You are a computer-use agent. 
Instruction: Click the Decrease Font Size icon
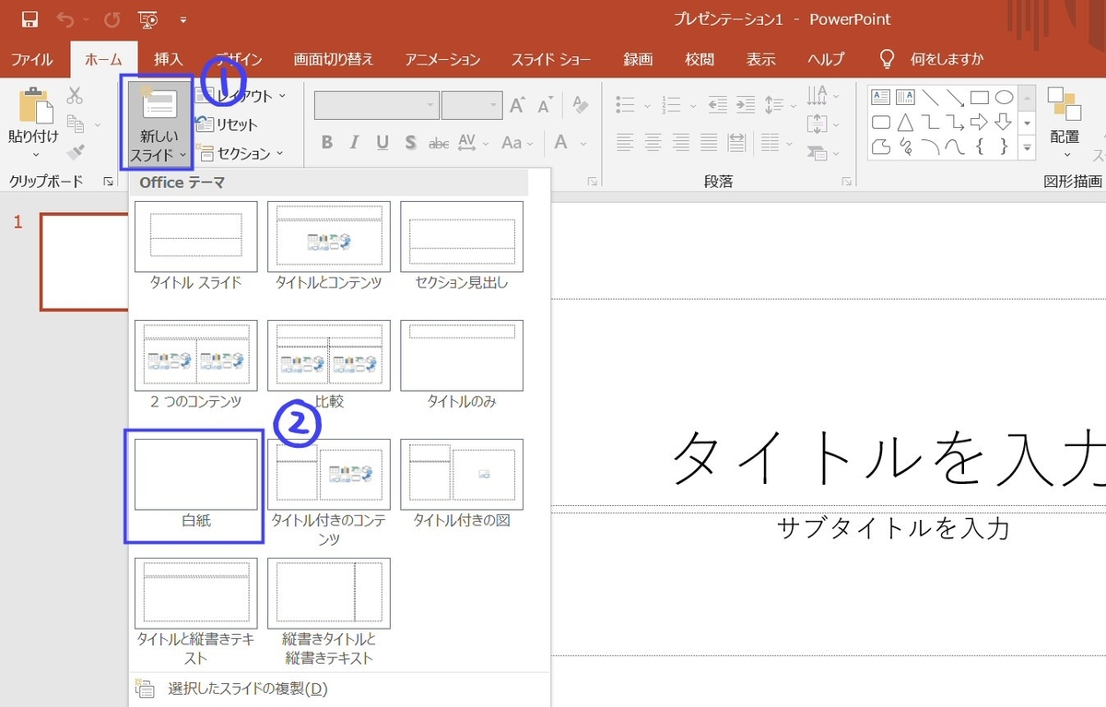[x=545, y=105]
